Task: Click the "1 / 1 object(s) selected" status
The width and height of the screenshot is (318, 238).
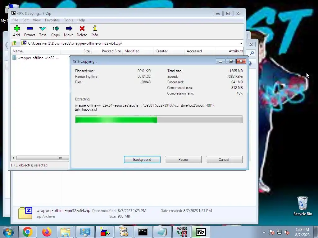Action: pyautogui.click(x=29, y=165)
